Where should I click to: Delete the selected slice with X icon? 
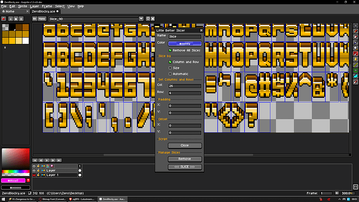(x=153, y=19)
